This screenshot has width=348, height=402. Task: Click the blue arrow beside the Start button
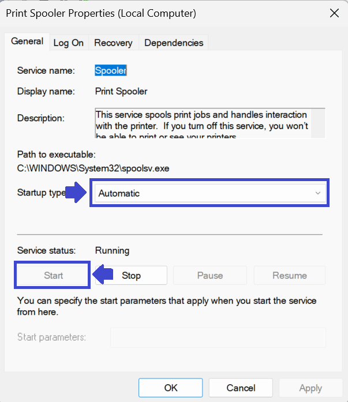point(103,275)
